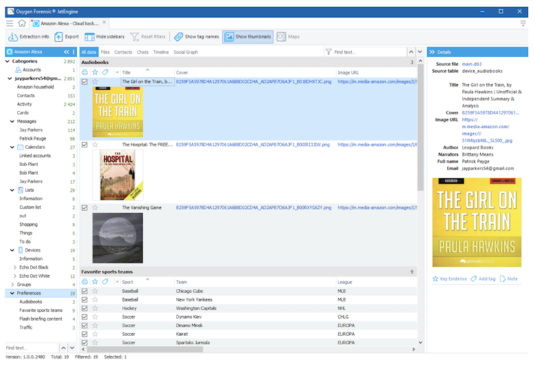This screenshot has width=535, height=366.
Task: Click Reset filters
Action: coord(147,36)
